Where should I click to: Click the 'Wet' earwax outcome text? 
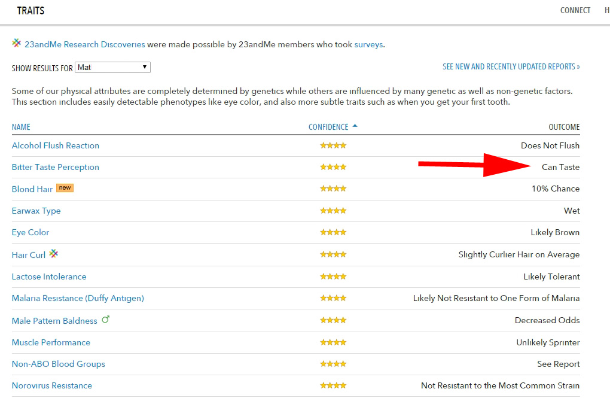point(572,211)
